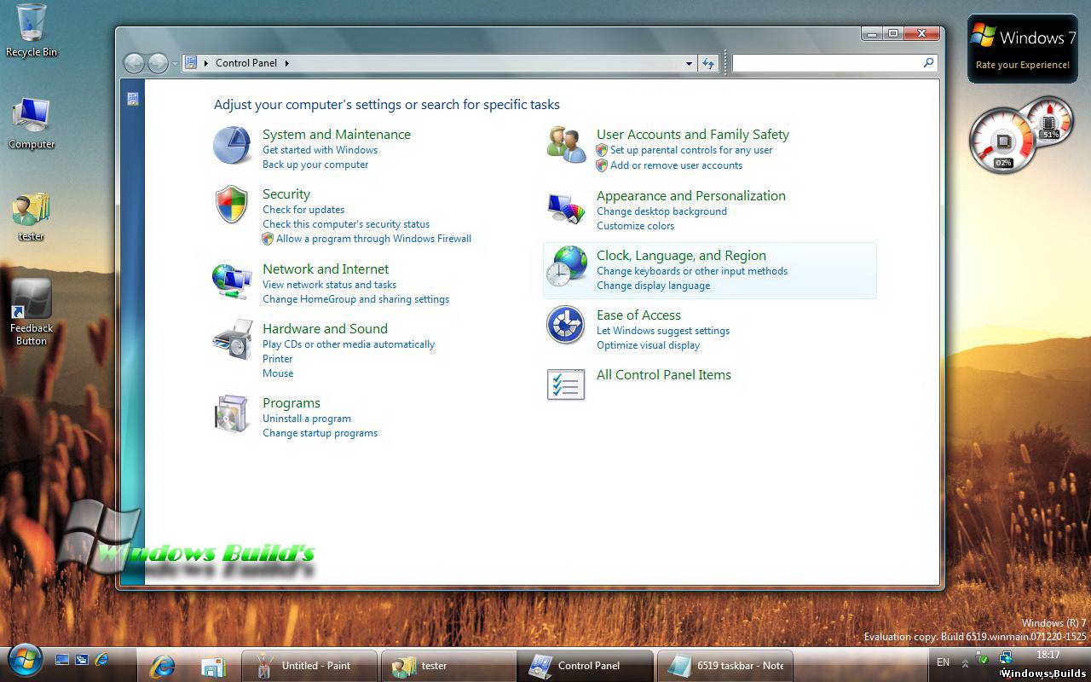Click the taskbar clock showing 18:17
This screenshot has height=682, width=1091.
pyautogui.click(x=1048, y=656)
